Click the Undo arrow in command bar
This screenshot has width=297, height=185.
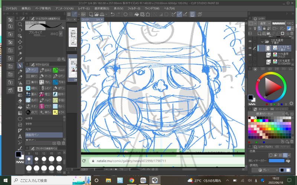click(112, 14)
